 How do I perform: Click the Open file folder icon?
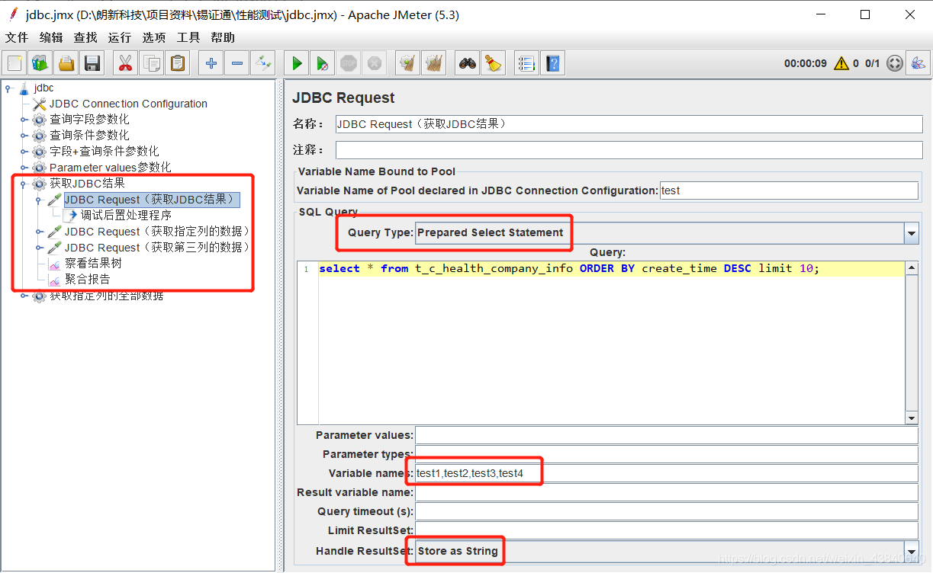[x=66, y=63]
